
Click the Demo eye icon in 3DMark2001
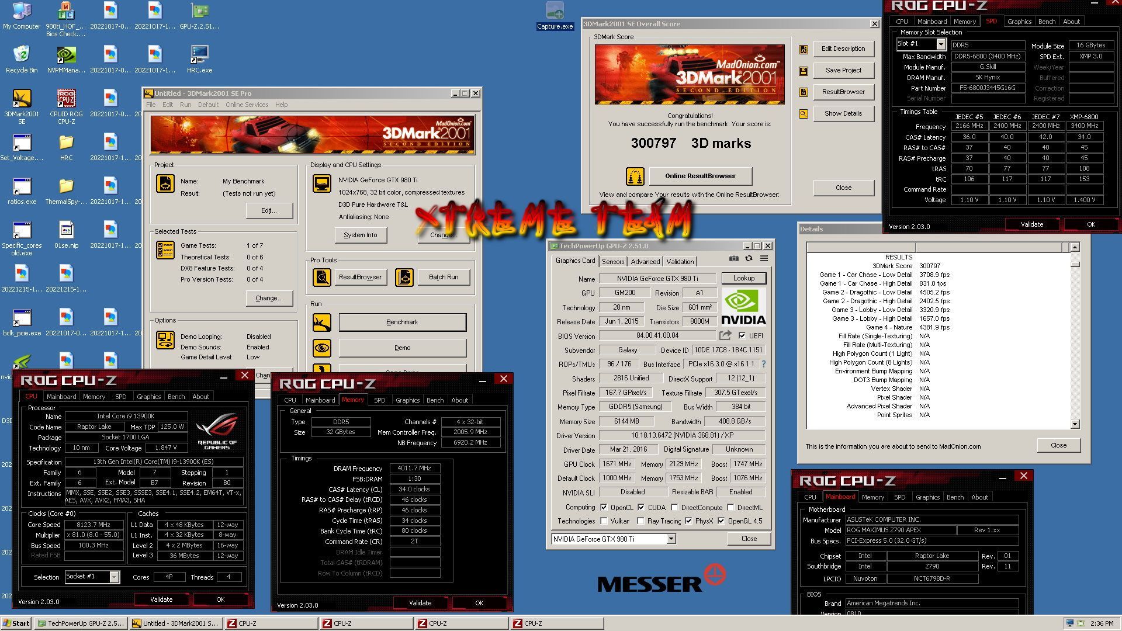(x=322, y=348)
